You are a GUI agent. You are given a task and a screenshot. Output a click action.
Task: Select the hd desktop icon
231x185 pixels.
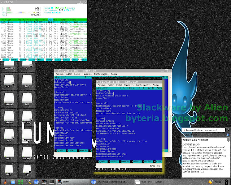[x=27, y=66]
